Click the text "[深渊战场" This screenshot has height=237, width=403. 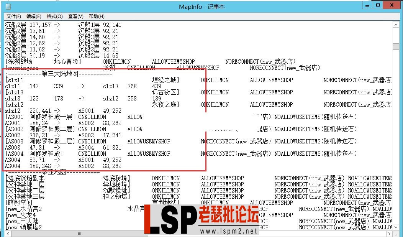pyautogui.click(x=18, y=61)
